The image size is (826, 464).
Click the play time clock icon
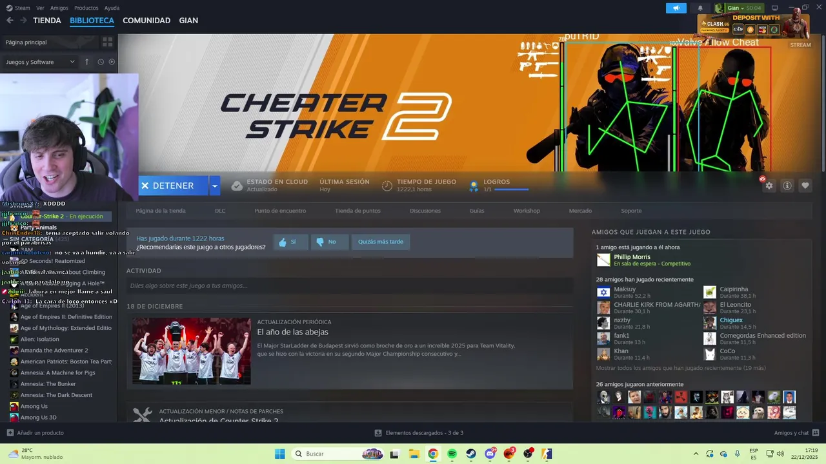coord(387,186)
